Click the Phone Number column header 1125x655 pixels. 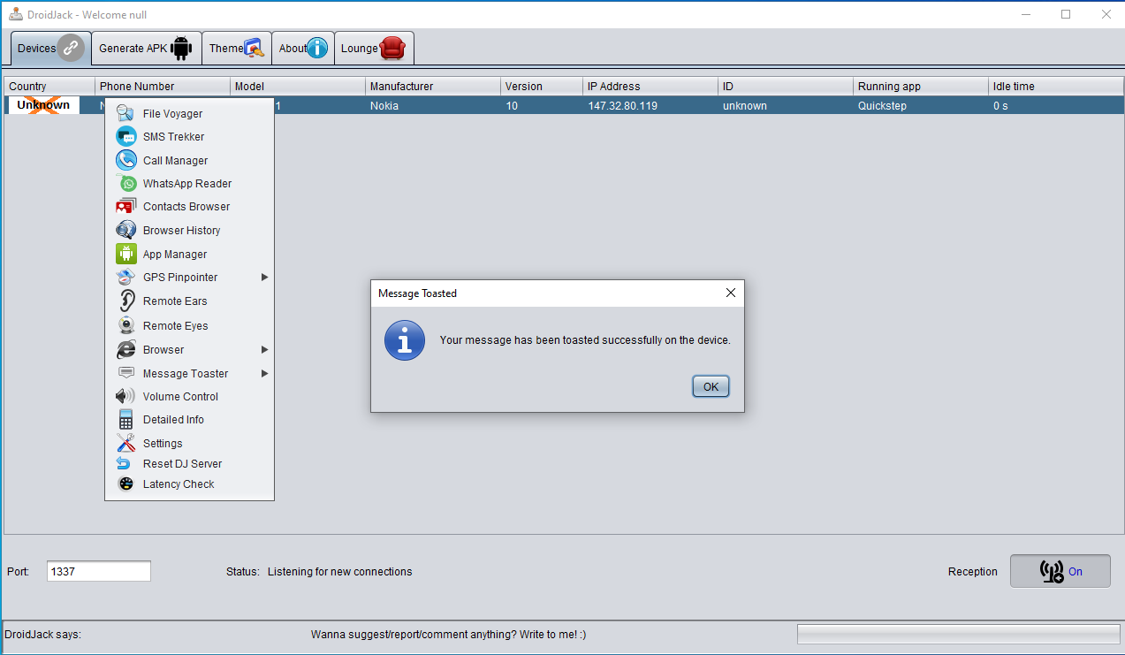pyautogui.click(x=163, y=86)
